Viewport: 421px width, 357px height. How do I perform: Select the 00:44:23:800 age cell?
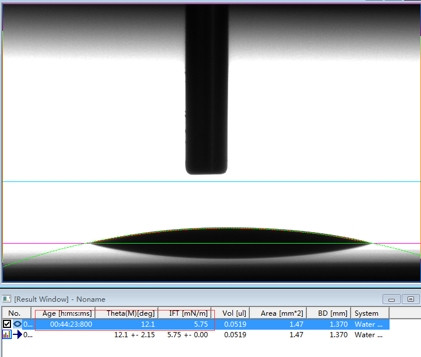click(x=70, y=324)
